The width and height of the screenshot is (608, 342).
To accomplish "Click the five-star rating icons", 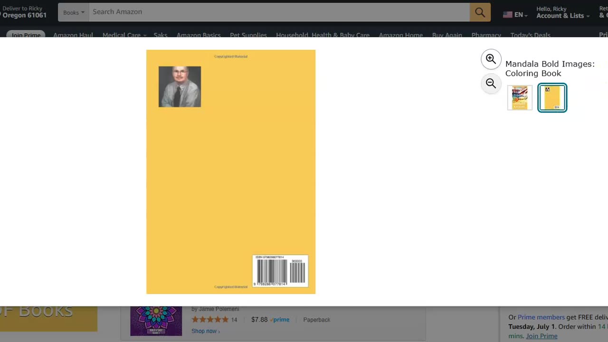I will [x=210, y=320].
